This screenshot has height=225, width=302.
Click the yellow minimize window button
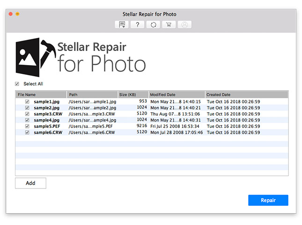17,14
